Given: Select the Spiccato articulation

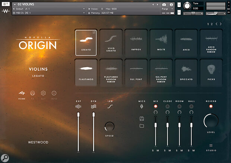Looking at the screenshot, I should 186,72.
